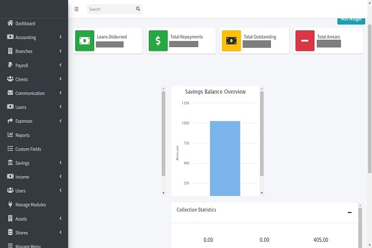Click the yellow Total Outstanding icon
The image size is (372, 248).
pyautogui.click(x=231, y=41)
